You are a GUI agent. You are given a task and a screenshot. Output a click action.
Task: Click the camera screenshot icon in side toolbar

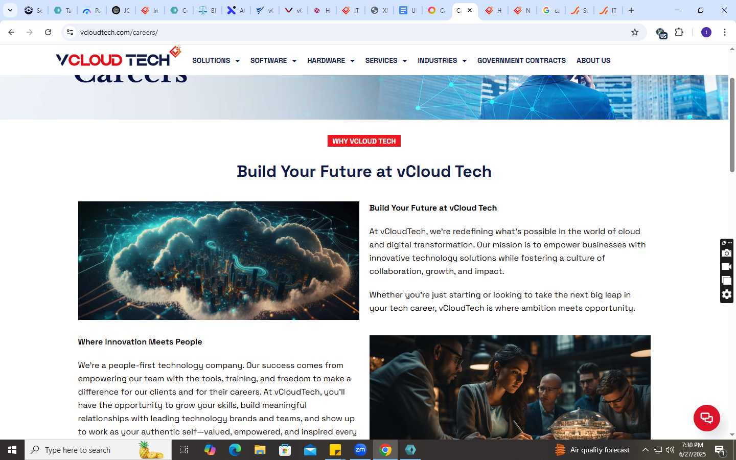(726, 254)
